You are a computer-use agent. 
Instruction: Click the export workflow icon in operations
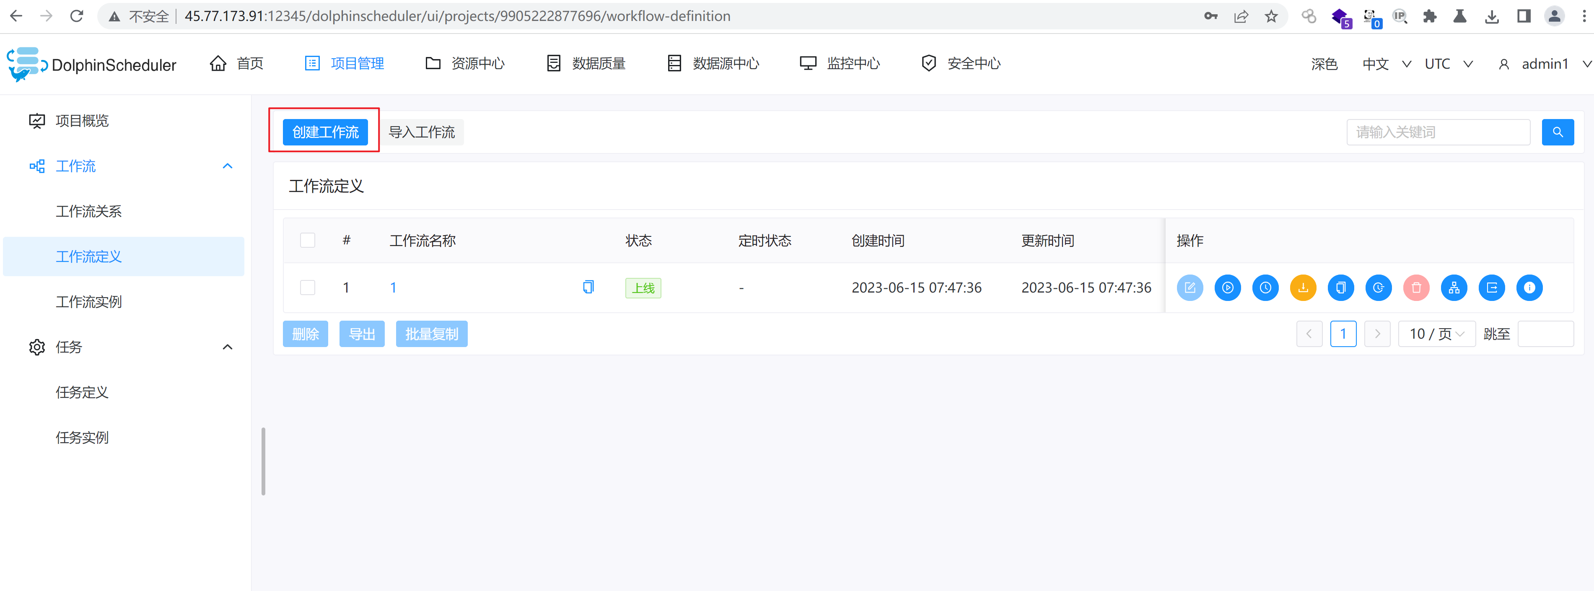(x=1491, y=288)
